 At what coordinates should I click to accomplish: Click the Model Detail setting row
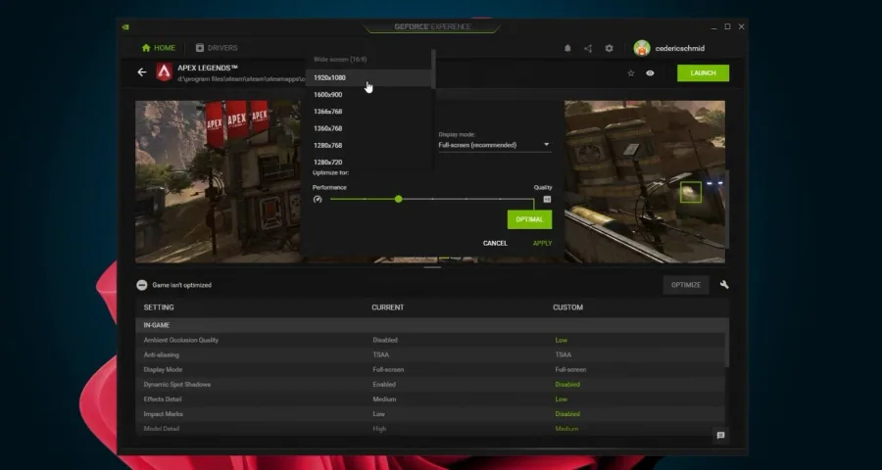point(432,429)
